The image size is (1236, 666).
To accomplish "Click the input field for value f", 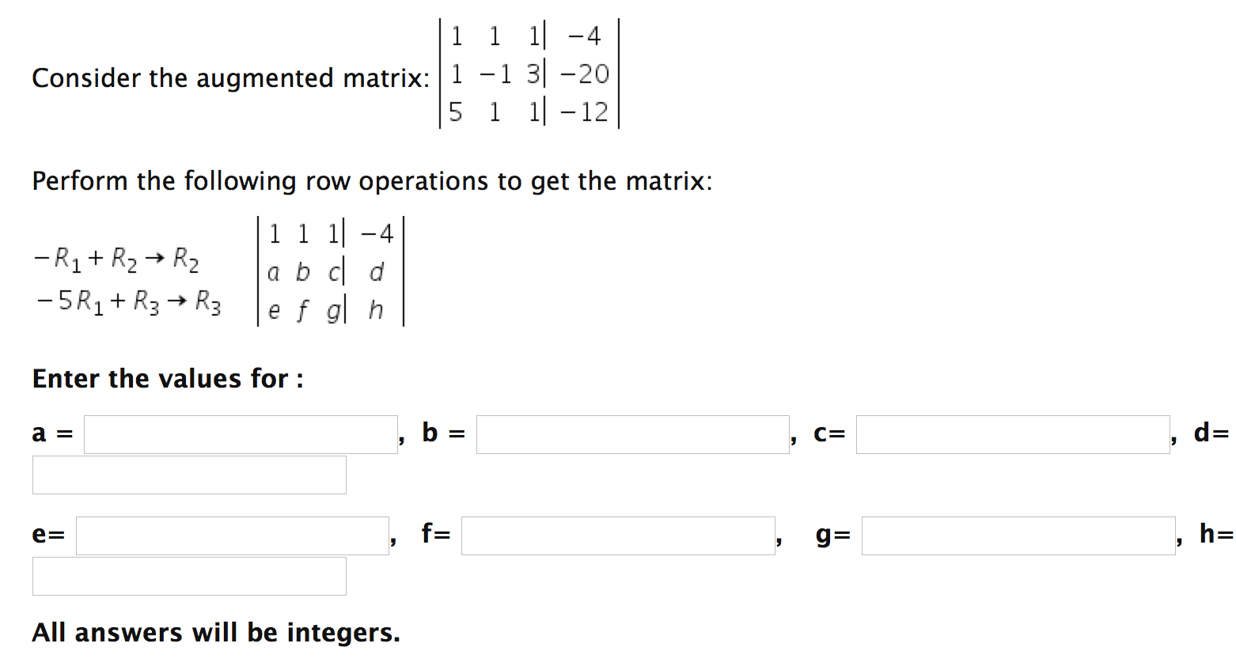I will coord(617,535).
